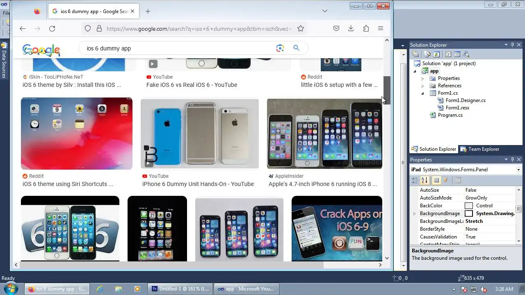Image resolution: width=525 pixels, height=295 pixels.
Task: Open Crack Apps on iOS 6-9 thumbnail
Action: coord(337,228)
